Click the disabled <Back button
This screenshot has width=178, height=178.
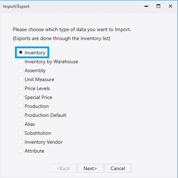[x=63, y=168]
